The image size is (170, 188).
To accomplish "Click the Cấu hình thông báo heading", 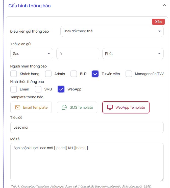I will click(x=30, y=6).
